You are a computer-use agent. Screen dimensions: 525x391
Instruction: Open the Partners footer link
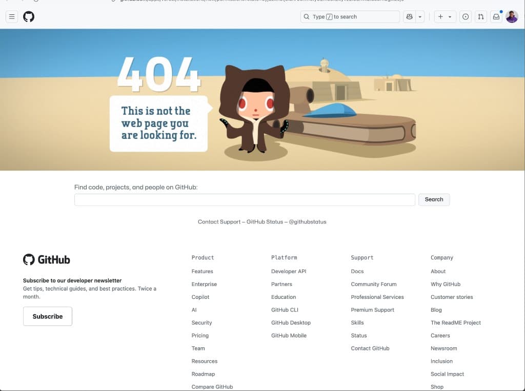click(281, 284)
